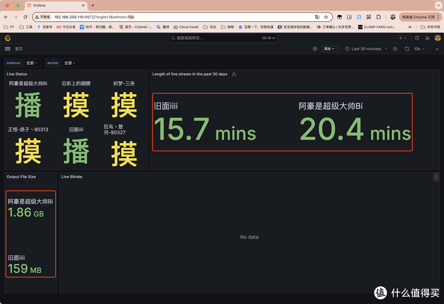Image resolution: width=444 pixels, height=304 pixels.
Task: Expand the anchor variable dropdown
Action: 70,63
